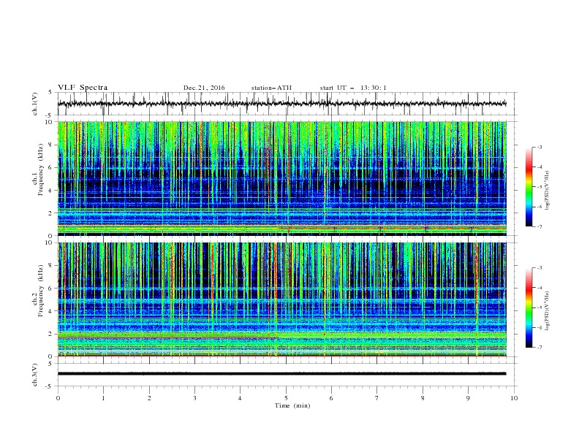Image resolution: width=579 pixels, height=447 pixels.
Task: Click the '-3' tick on the ch.1 color bar
Action: 540,147
